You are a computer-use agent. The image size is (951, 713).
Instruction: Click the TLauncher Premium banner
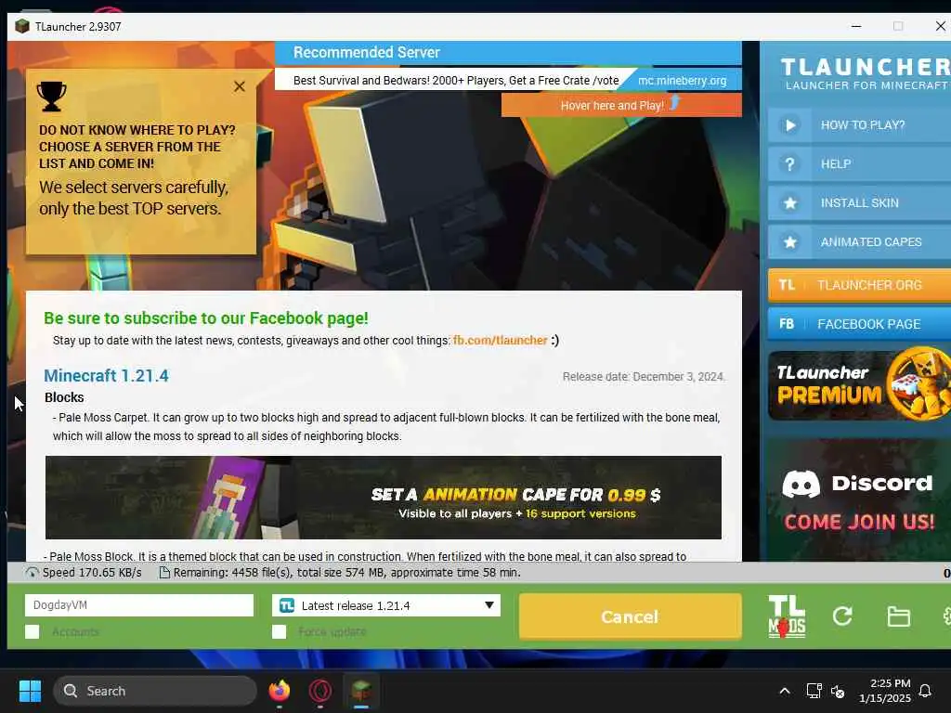point(859,385)
